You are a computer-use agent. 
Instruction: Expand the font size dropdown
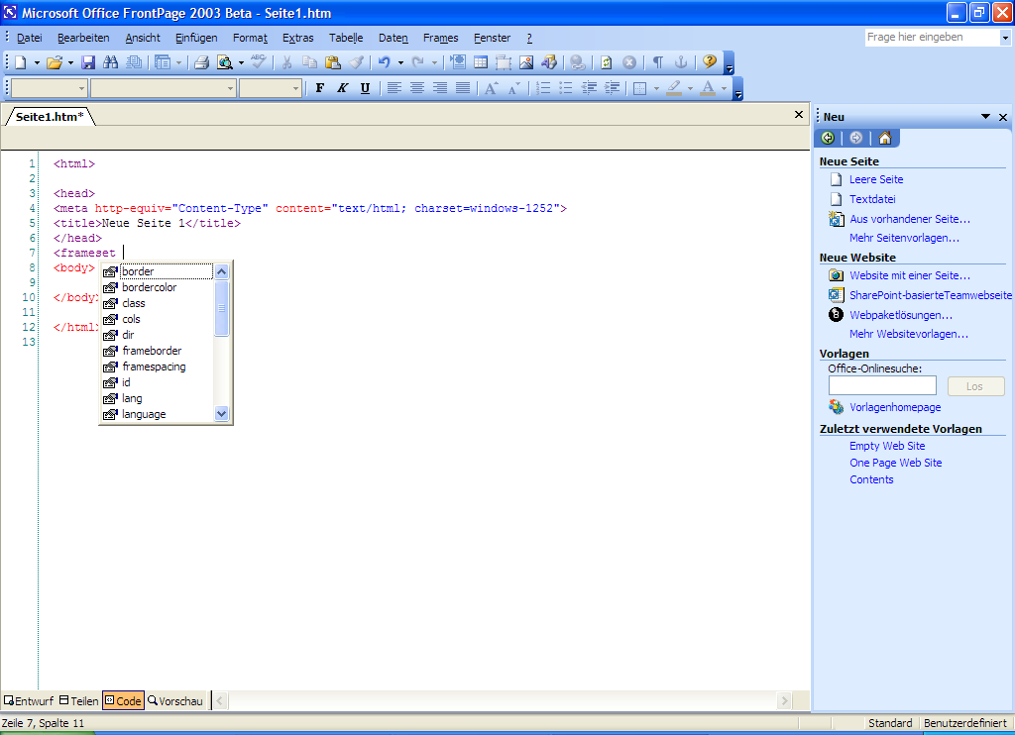pyautogui.click(x=295, y=88)
